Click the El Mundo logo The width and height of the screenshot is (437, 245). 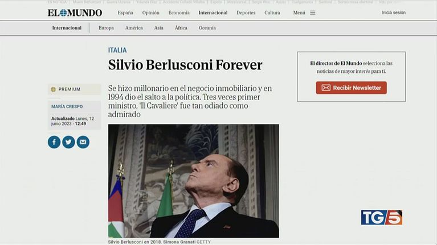(75, 13)
